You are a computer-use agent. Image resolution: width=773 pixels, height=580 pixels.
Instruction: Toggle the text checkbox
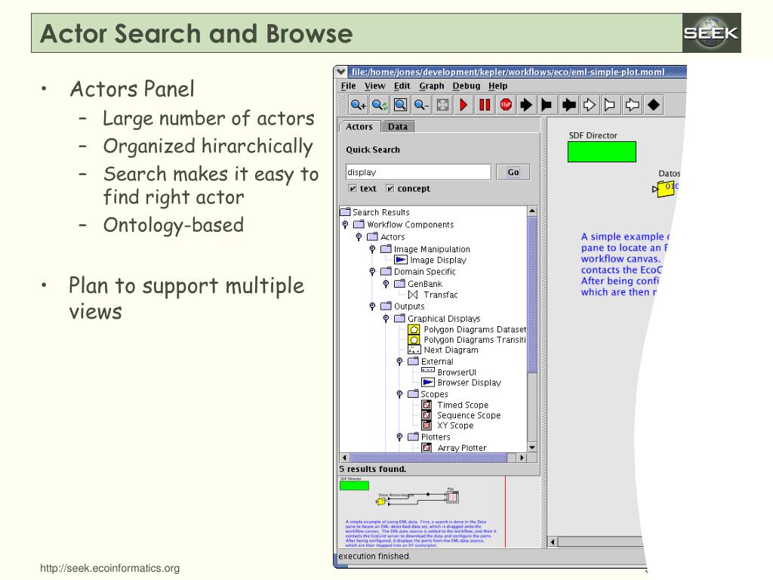tap(353, 188)
